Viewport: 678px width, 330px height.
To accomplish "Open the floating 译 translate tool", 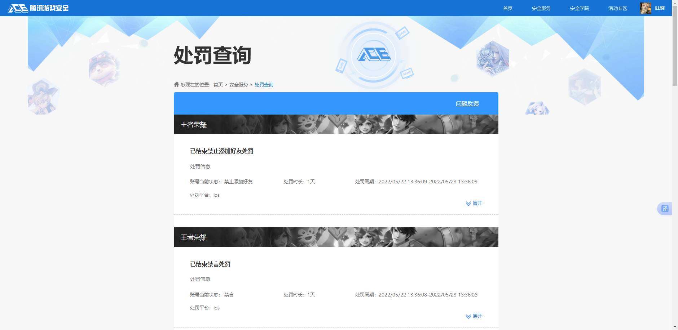I will (x=665, y=208).
